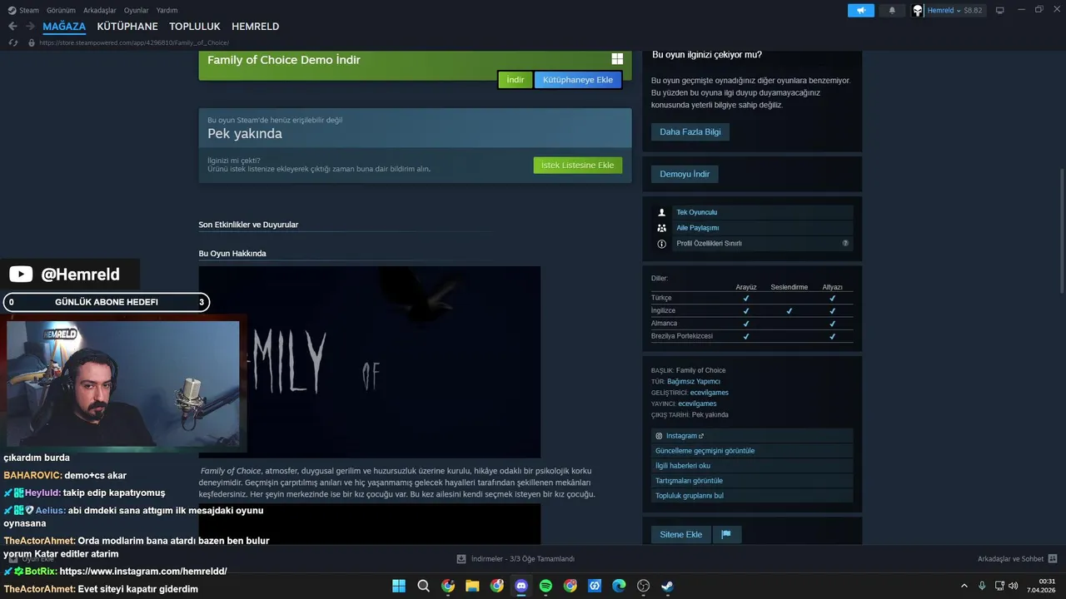Open Windows Start menu
This screenshot has height=599, width=1066.
(x=399, y=586)
